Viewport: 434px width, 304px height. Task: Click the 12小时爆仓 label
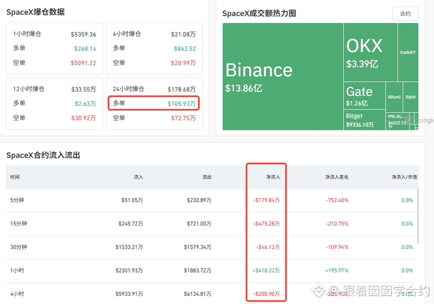point(29,89)
